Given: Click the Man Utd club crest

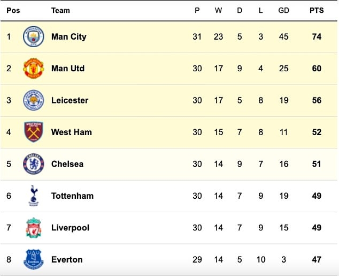Looking at the screenshot, I should 32,69.
